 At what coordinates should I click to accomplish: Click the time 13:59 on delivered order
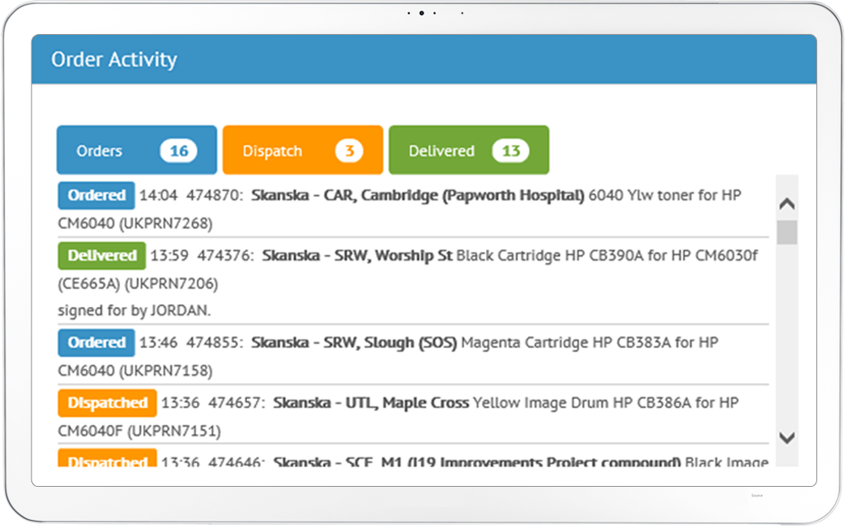[x=169, y=255]
